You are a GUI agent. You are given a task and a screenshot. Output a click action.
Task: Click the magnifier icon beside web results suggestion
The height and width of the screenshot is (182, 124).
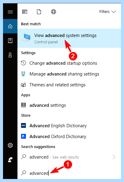tap(23, 157)
